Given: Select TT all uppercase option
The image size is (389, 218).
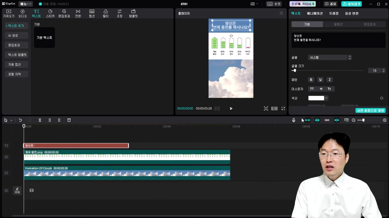Looking at the screenshot, I should (312, 89).
